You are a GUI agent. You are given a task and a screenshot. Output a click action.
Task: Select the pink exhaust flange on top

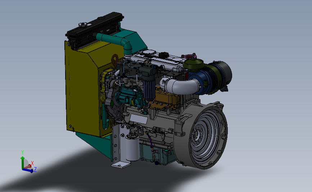pyautogui.click(x=189, y=56)
